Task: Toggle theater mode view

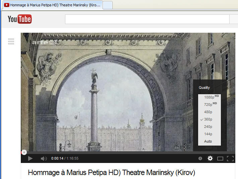Action: [220, 159]
